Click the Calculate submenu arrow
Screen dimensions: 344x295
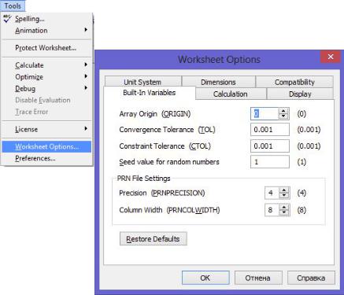pyautogui.click(x=86, y=65)
